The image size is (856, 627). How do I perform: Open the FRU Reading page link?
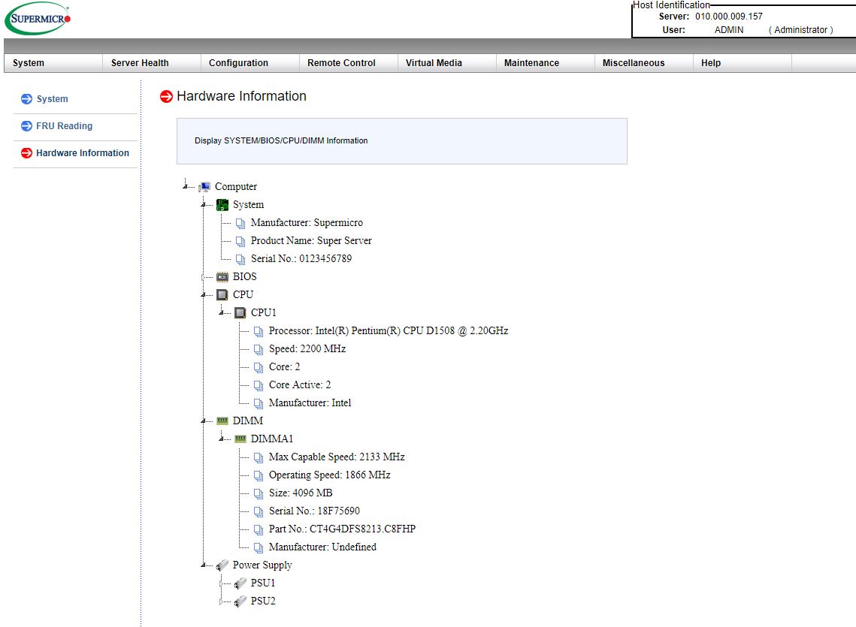click(64, 126)
